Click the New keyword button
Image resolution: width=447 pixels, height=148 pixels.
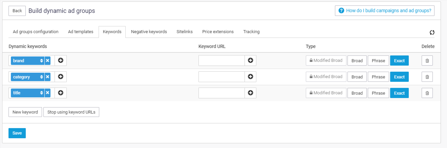(x=25, y=112)
